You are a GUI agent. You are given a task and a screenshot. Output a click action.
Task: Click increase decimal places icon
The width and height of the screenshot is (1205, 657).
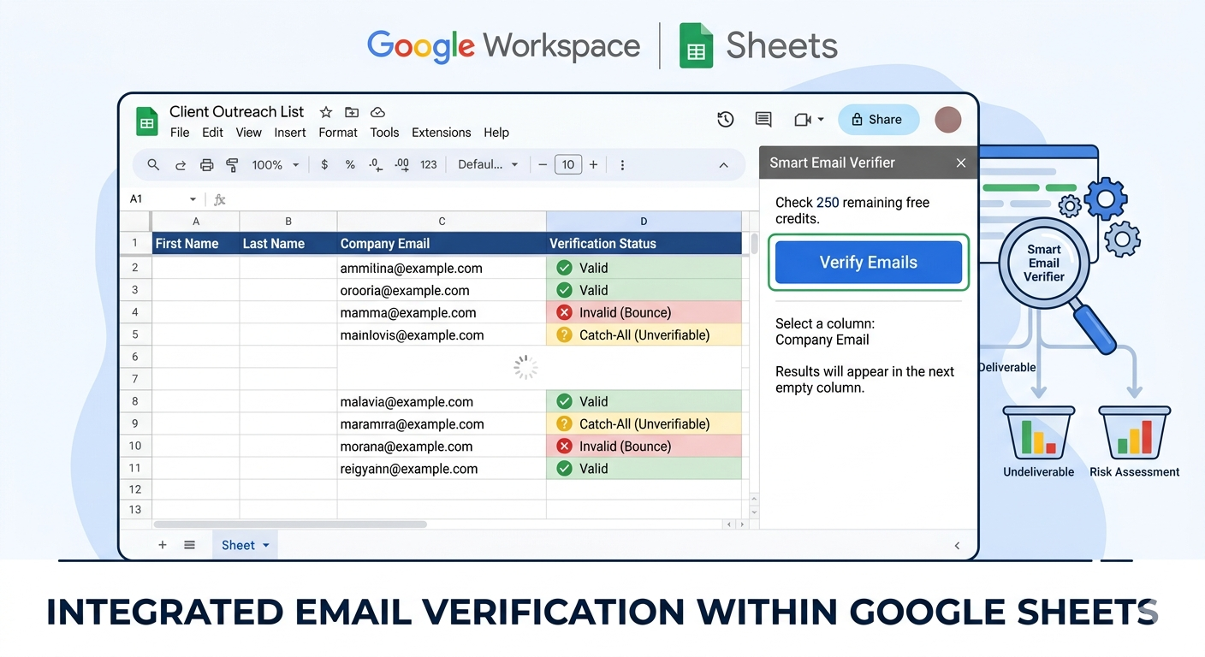point(401,165)
